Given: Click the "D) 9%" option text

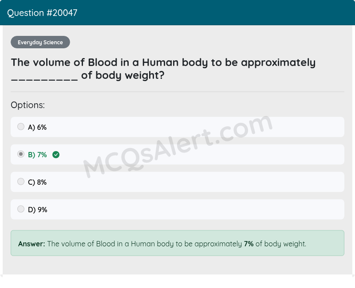Looking at the screenshot, I should (x=37, y=210).
